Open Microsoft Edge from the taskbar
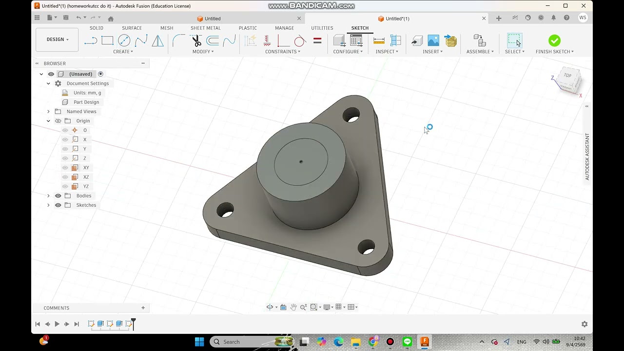 (x=338, y=342)
